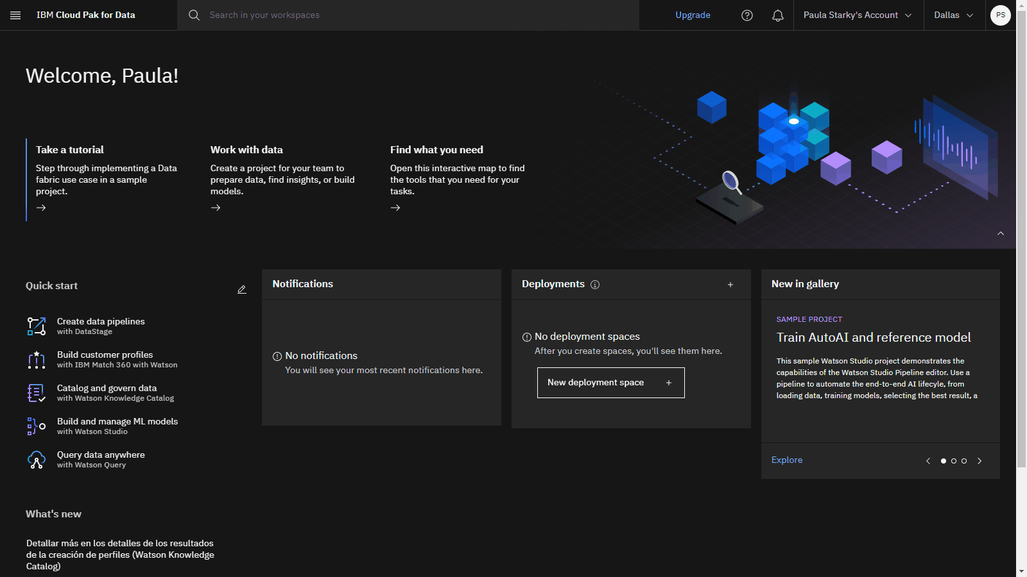Screen dimensions: 1027x577
Task: Collapse the welcome banner with chevron
Action: click(x=1001, y=233)
